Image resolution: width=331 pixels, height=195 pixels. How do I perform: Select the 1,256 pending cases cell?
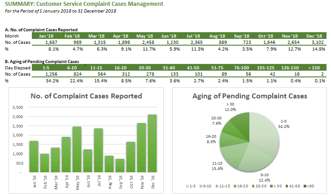pos(51,74)
